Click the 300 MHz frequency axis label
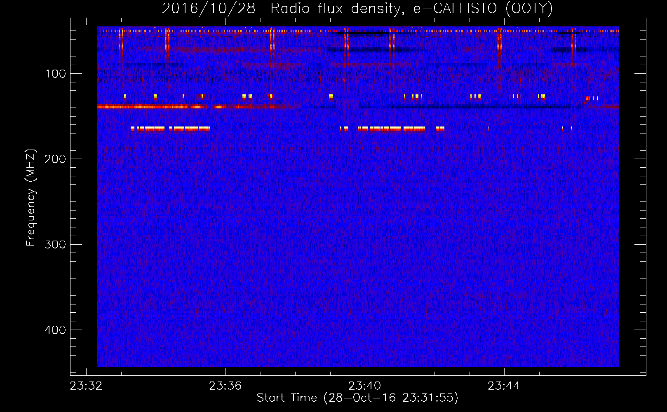 [55, 244]
